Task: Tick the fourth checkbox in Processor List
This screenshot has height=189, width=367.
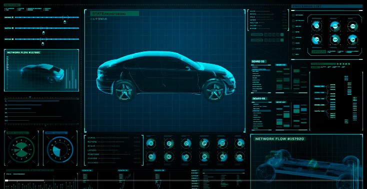Action: click(293, 32)
